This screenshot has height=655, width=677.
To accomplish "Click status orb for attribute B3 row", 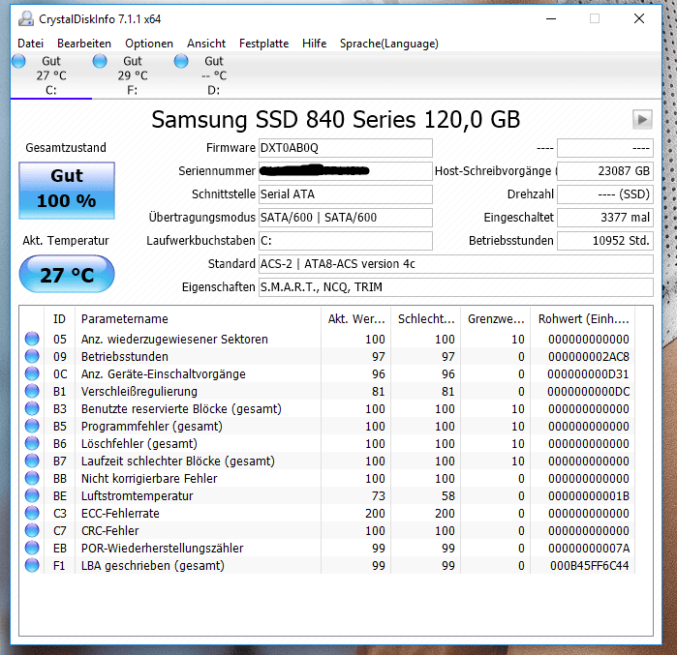I will pyautogui.click(x=32, y=408).
